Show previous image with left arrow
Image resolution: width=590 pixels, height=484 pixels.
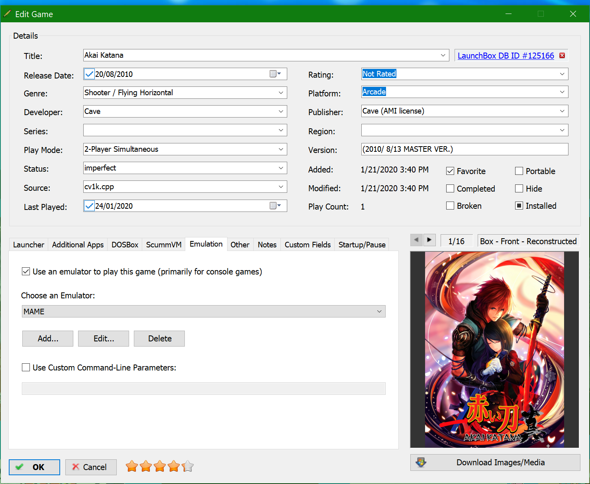pyautogui.click(x=416, y=240)
